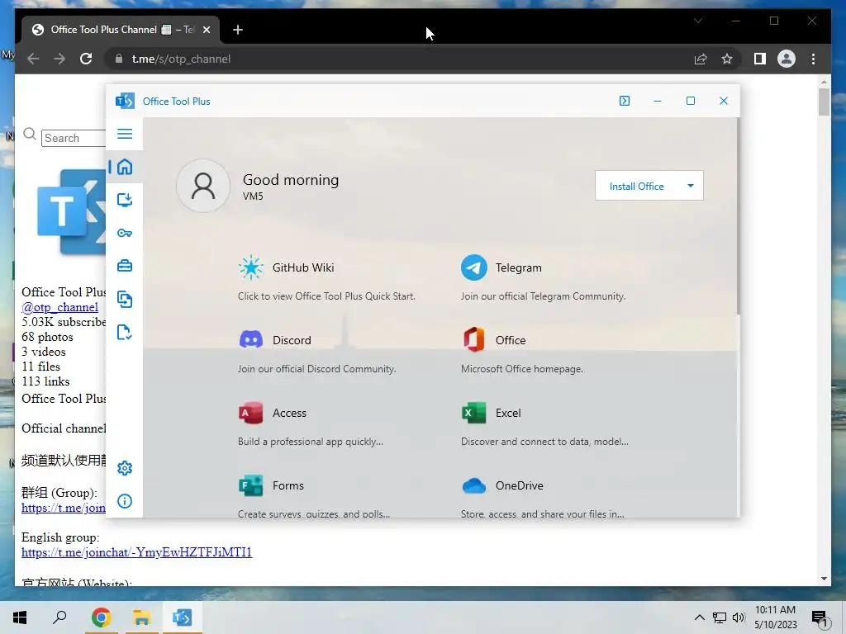Open the Windows Start menu
Viewport: 846px width, 634px height.
[x=20, y=617]
